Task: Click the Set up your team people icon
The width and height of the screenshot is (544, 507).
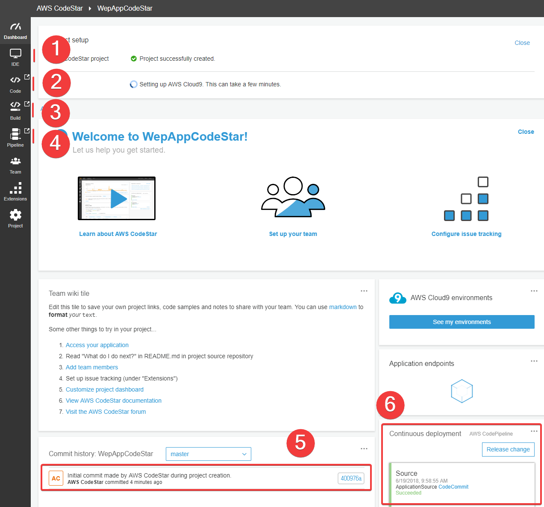Action: [293, 197]
